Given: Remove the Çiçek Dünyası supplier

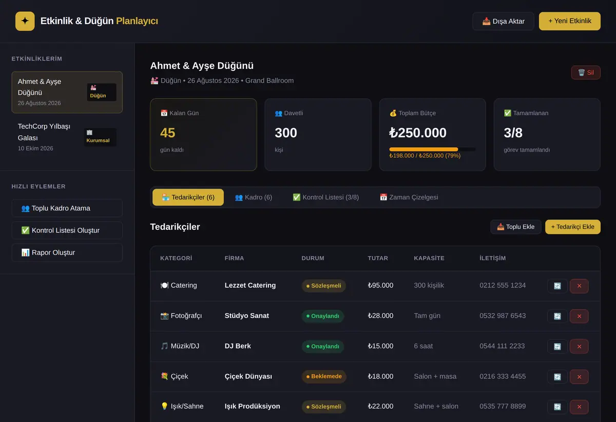Looking at the screenshot, I should point(579,377).
